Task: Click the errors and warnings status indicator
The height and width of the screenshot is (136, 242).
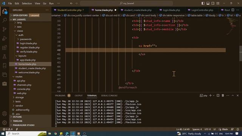Action: tap(8, 129)
